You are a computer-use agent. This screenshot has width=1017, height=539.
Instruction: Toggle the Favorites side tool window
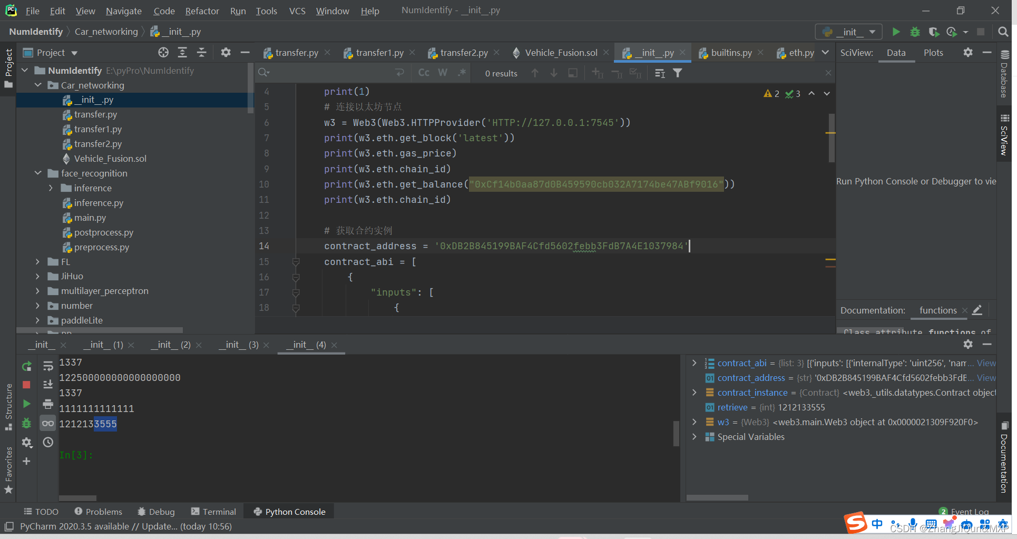click(8, 470)
